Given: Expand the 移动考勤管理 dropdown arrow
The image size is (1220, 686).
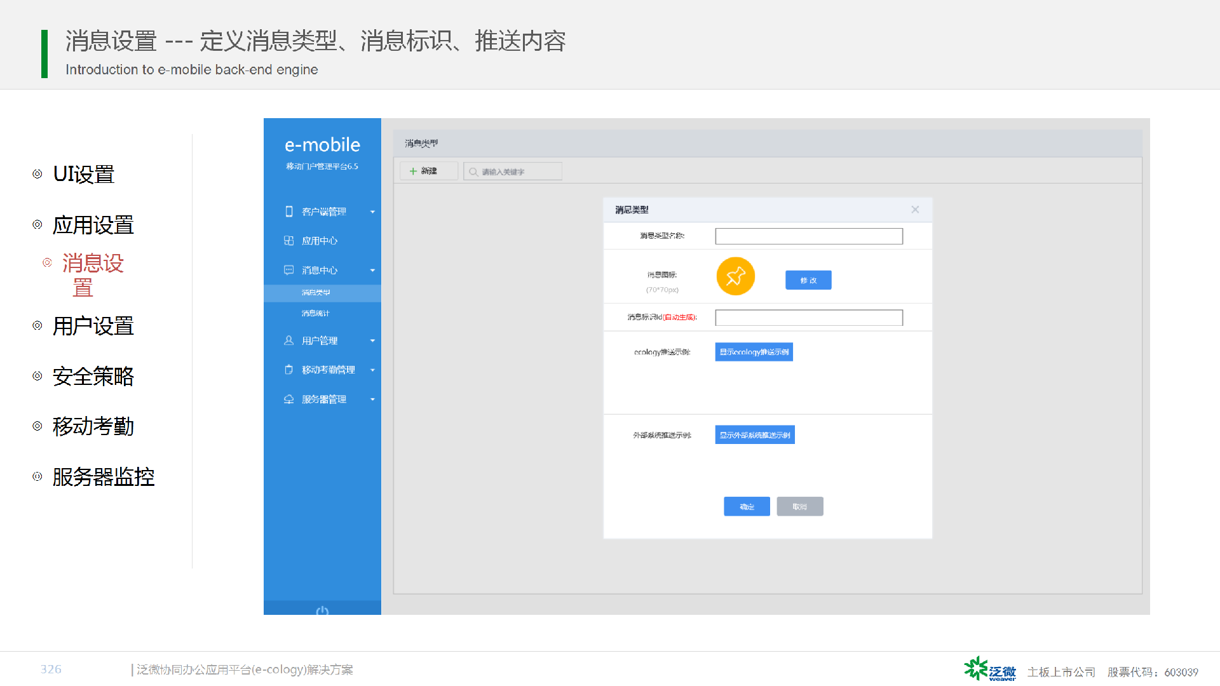Looking at the screenshot, I should tap(373, 370).
